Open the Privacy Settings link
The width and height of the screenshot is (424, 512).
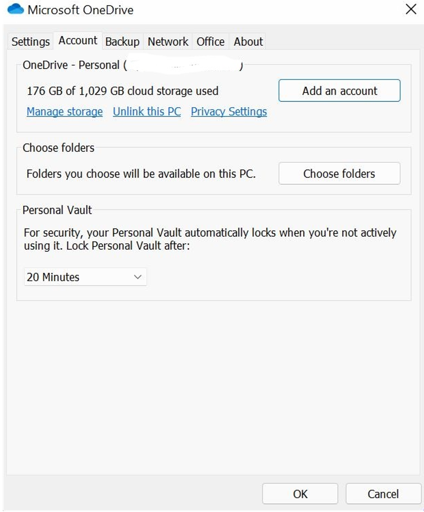[229, 112]
